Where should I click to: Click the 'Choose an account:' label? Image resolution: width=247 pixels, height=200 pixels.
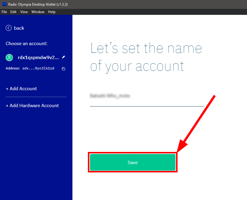26,43
